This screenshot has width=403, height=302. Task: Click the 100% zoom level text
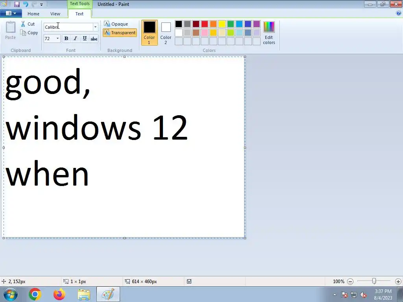pos(338,282)
